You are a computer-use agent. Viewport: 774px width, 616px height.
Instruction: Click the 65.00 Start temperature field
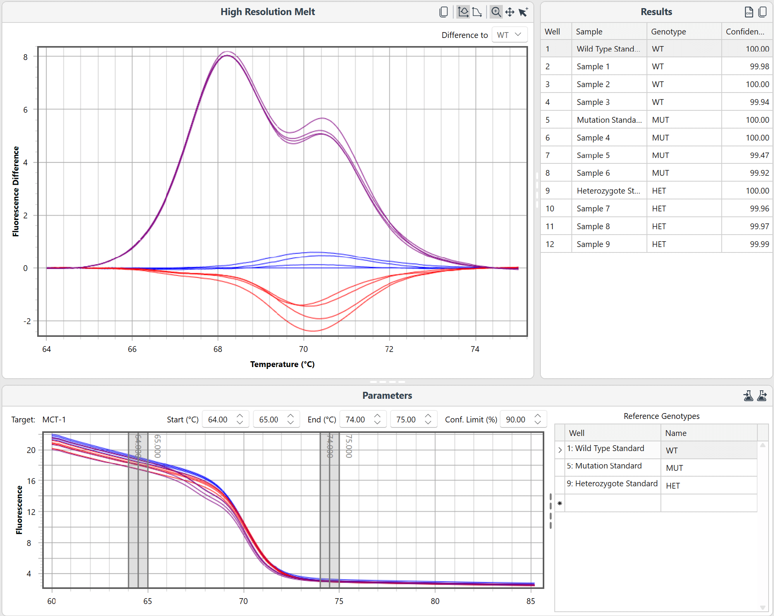(x=269, y=420)
